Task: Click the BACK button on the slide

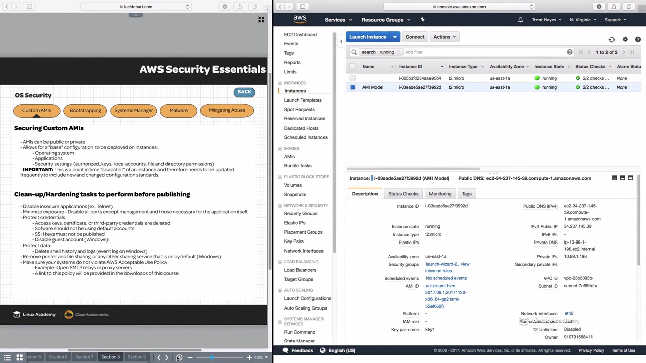Action: 244,92
